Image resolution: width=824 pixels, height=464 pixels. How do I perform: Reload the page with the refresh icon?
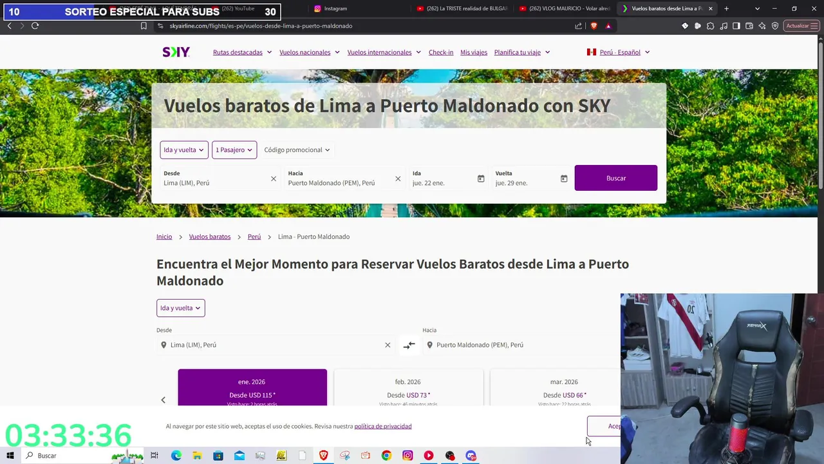tap(35, 26)
